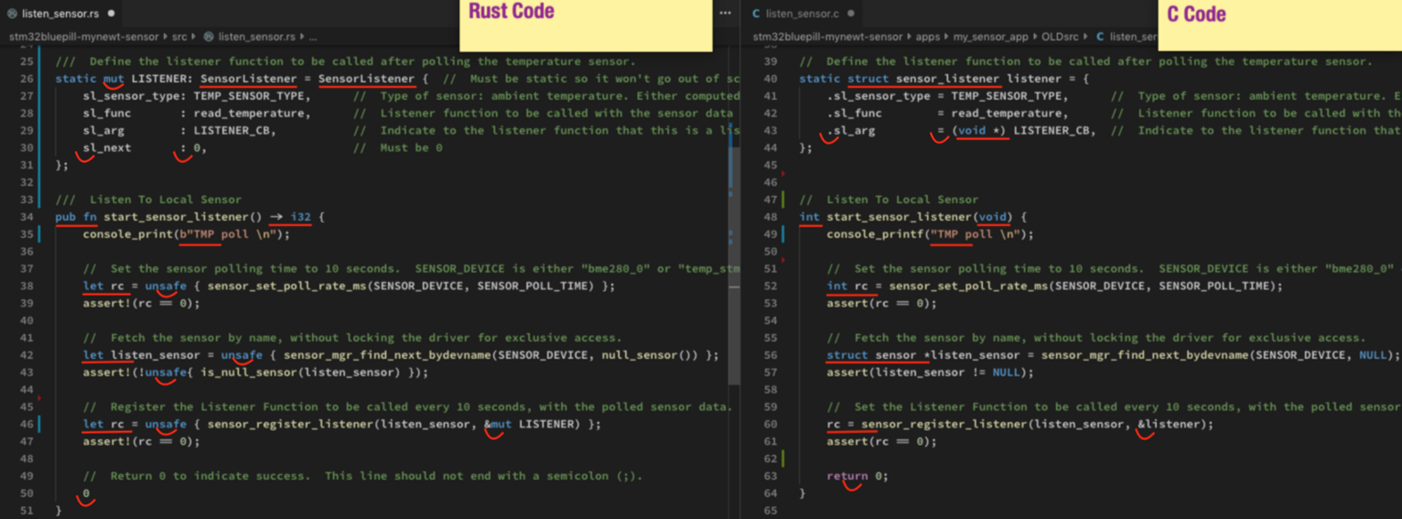Select line number 63 in the C editor
Screen dimensions: 1402x519
pyautogui.click(x=770, y=476)
